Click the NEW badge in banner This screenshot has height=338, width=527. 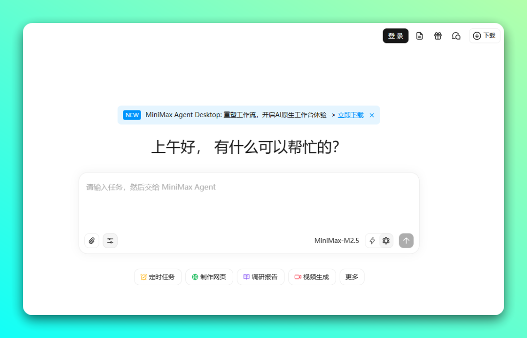pyautogui.click(x=132, y=115)
